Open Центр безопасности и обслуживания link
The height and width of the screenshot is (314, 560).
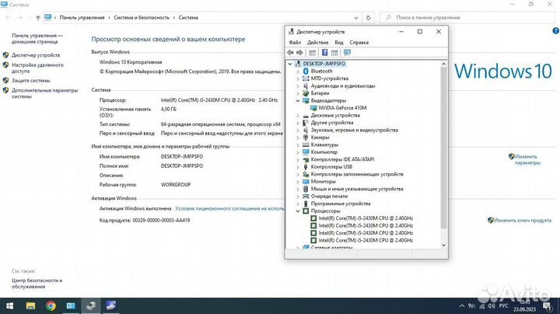(37, 284)
